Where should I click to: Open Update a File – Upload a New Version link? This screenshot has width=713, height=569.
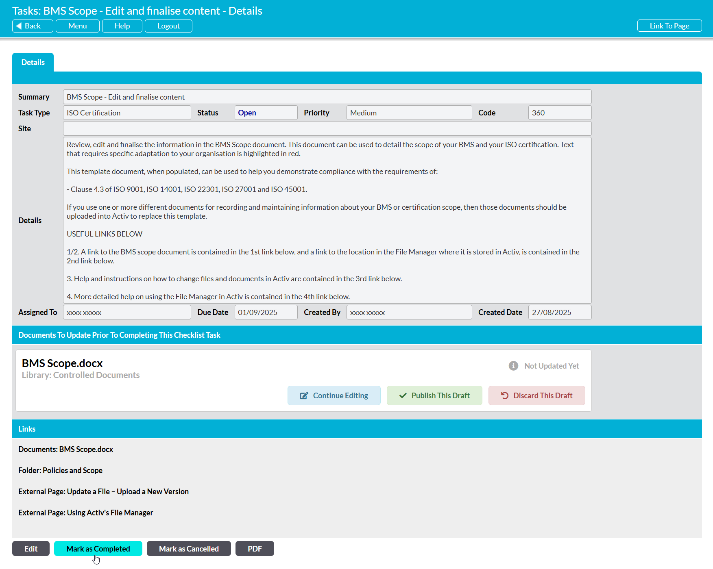click(x=103, y=492)
